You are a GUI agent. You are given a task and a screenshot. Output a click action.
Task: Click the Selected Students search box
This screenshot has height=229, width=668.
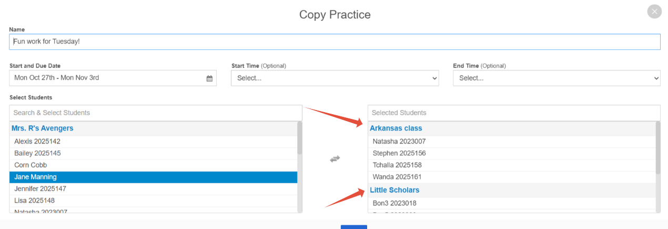(x=514, y=113)
